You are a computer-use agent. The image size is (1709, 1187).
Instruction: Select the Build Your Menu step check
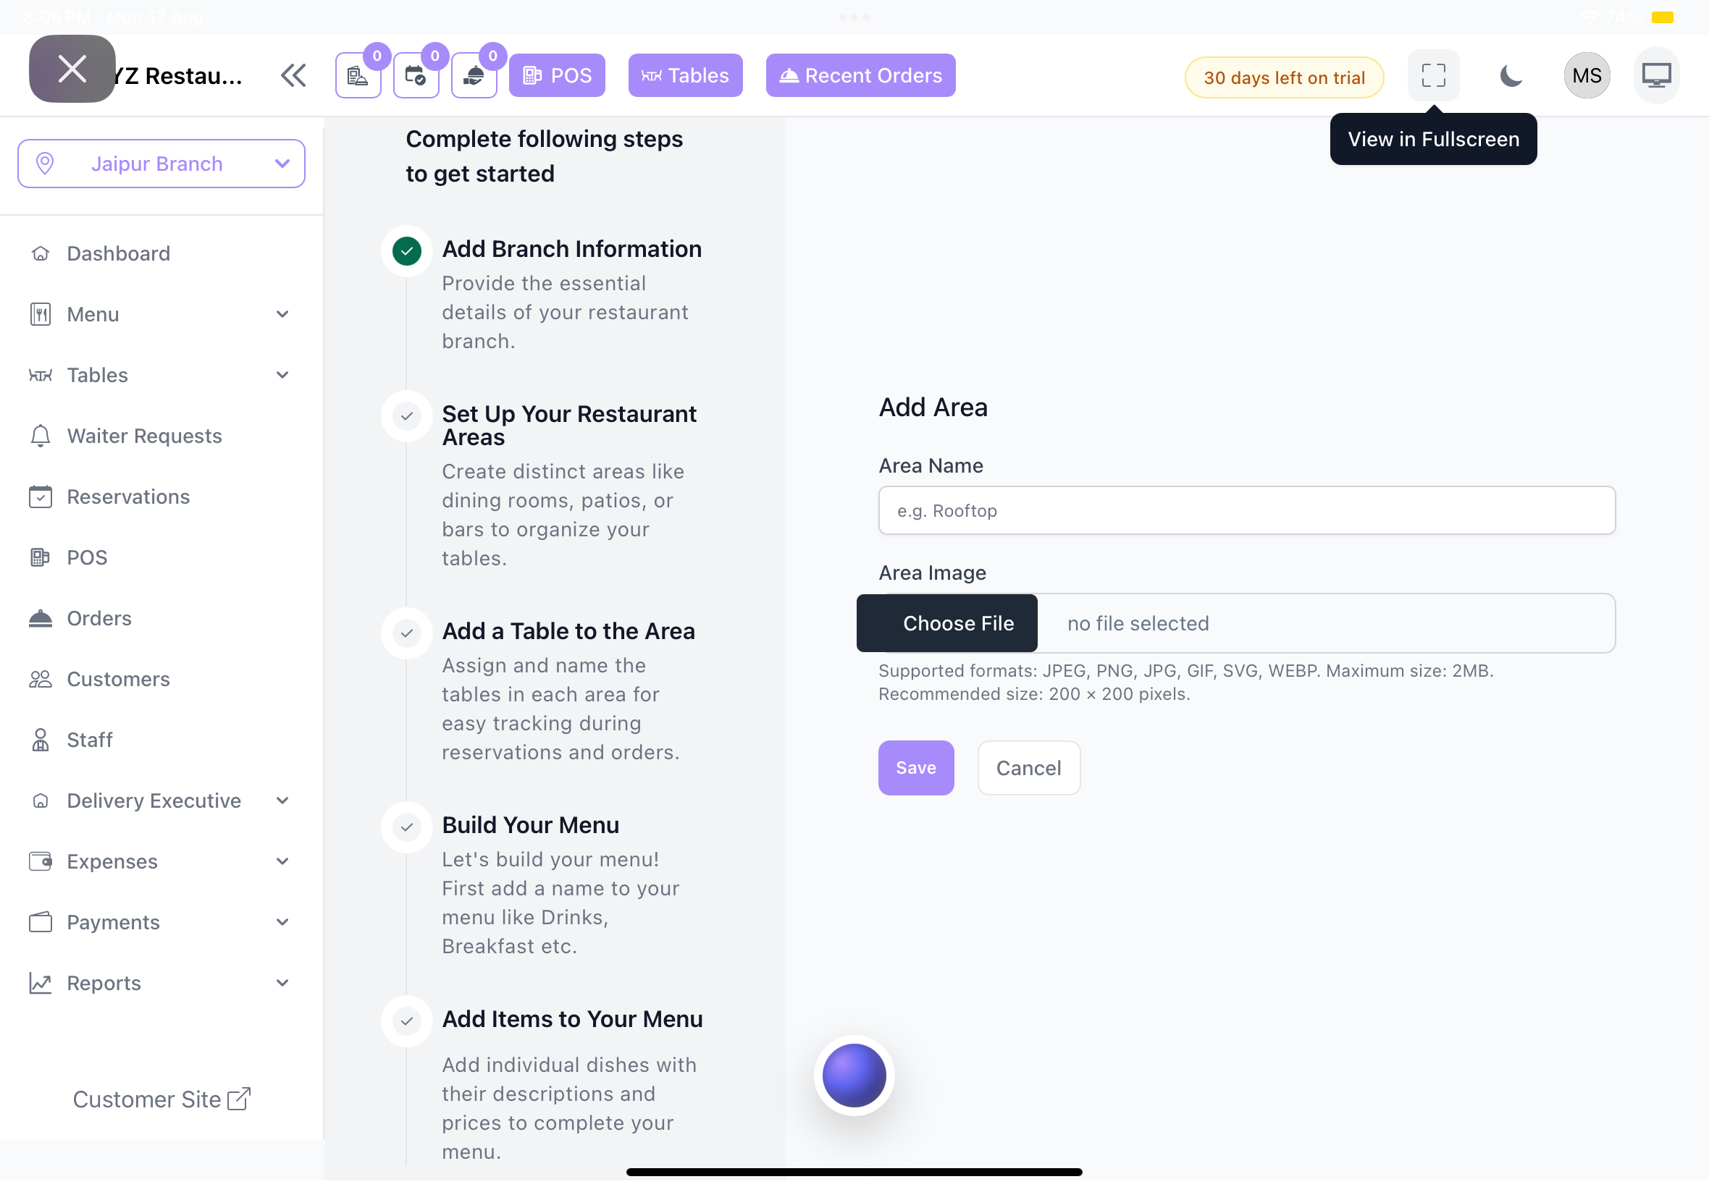[407, 827]
